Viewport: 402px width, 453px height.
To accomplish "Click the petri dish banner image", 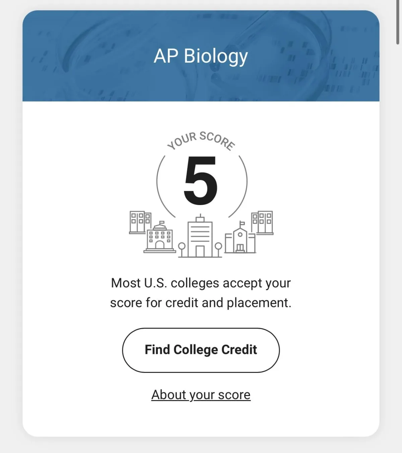I will tap(201, 56).
